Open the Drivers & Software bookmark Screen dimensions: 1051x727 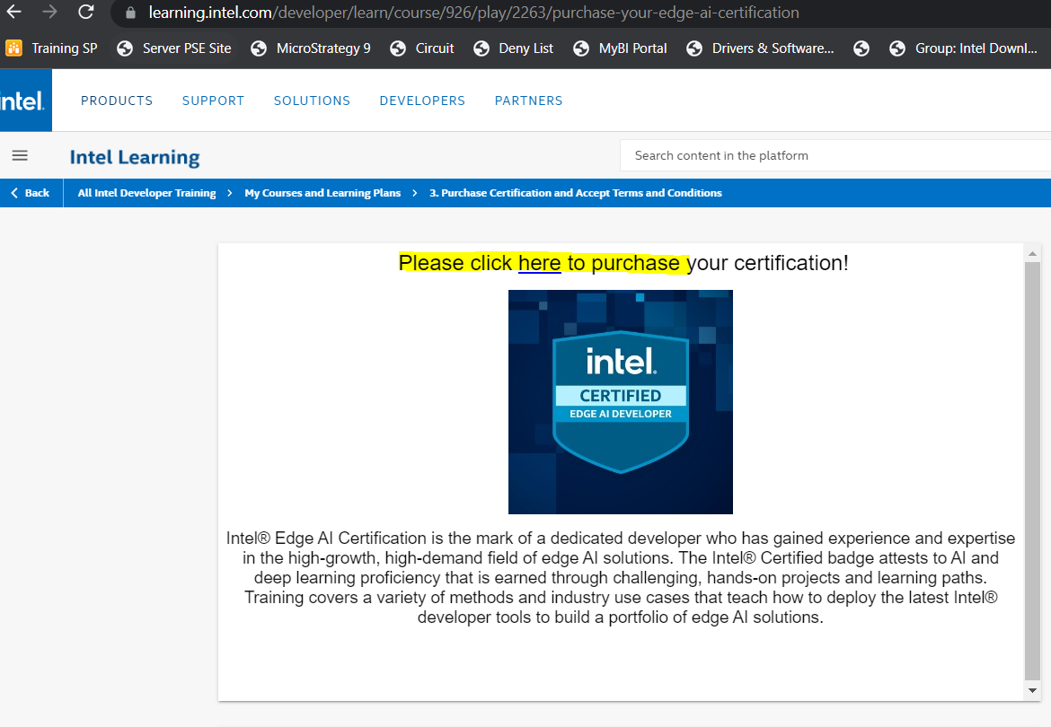759,48
